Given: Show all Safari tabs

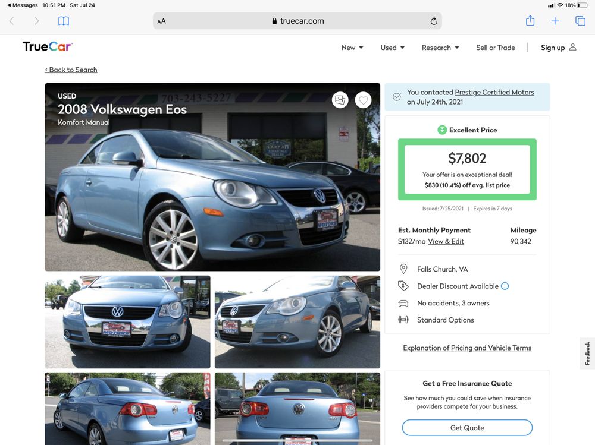Looking at the screenshot, I should pyautogui.click(x=580, y=21).
